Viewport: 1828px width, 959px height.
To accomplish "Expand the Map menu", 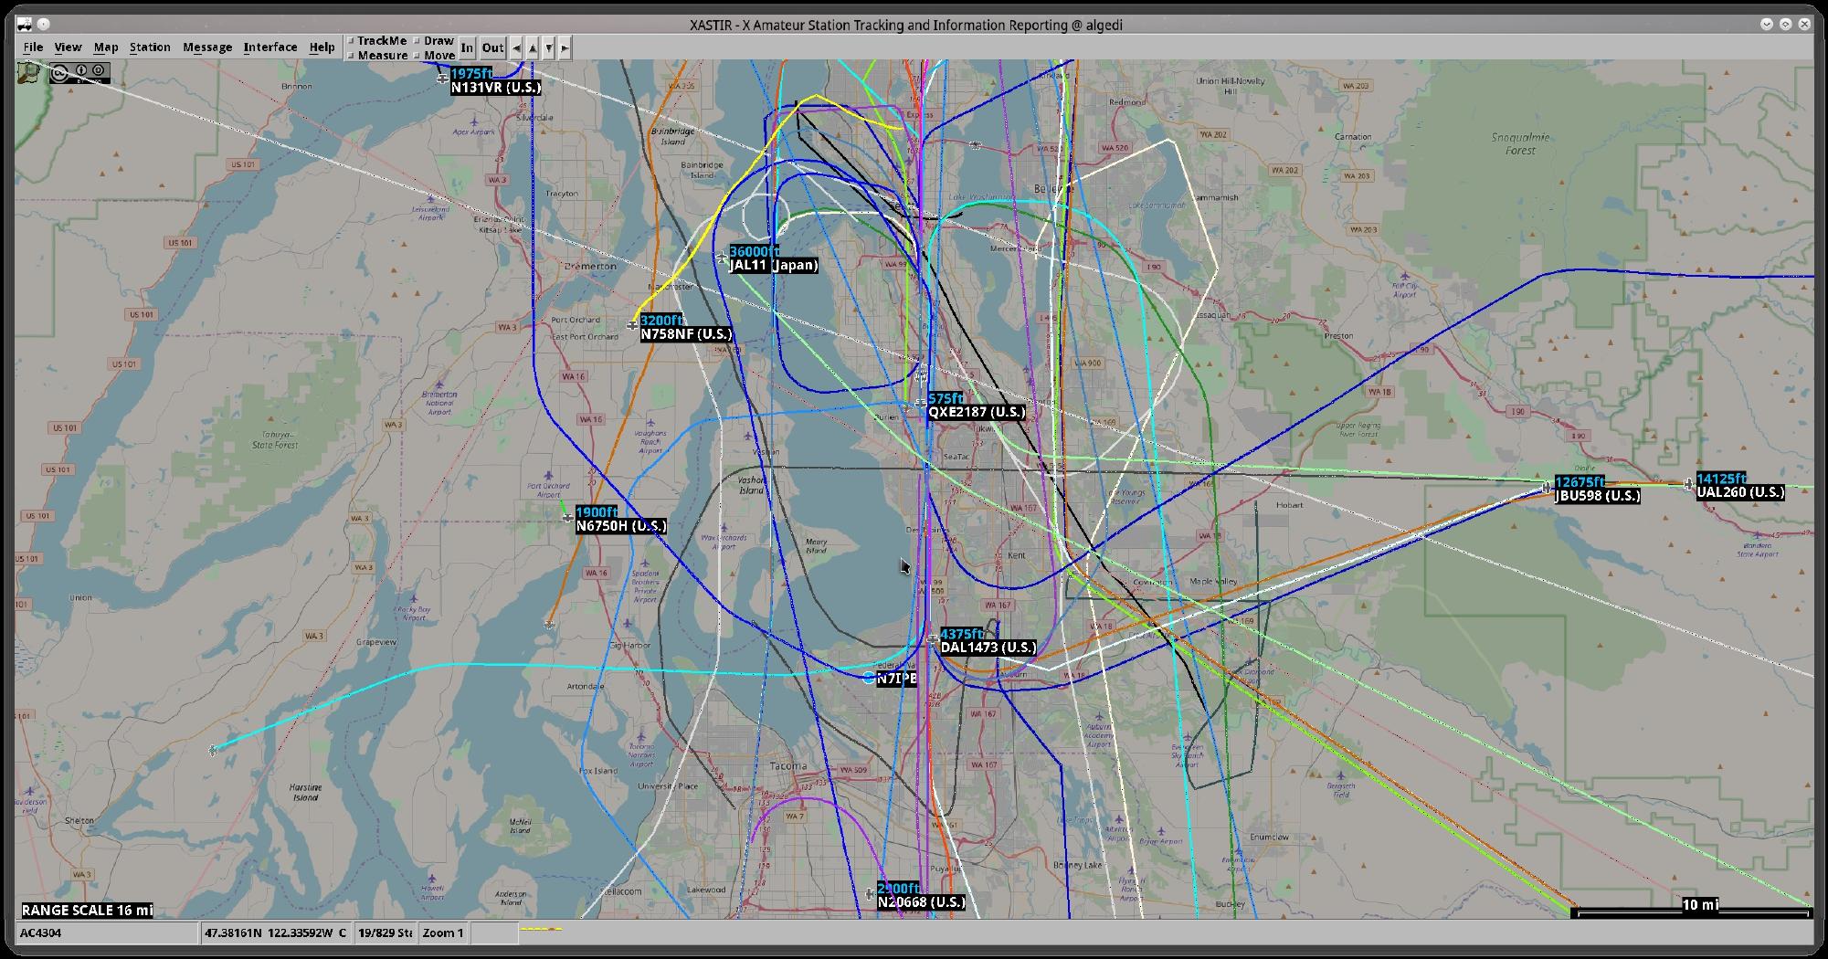I will (106, 47).
